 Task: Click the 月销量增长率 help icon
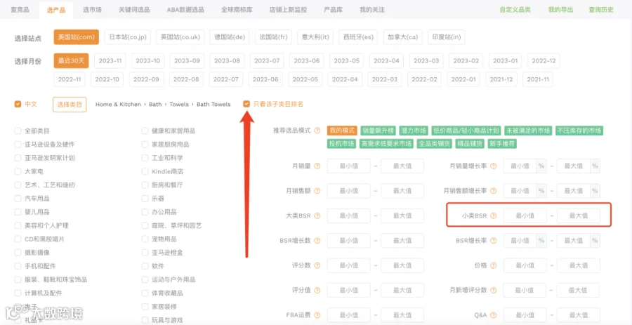494,166
